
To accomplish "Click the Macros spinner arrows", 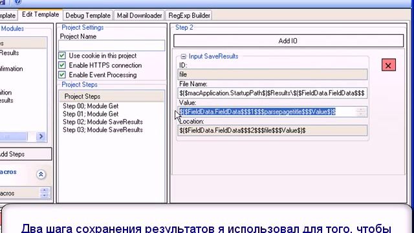I will click(x=45, y=193).
